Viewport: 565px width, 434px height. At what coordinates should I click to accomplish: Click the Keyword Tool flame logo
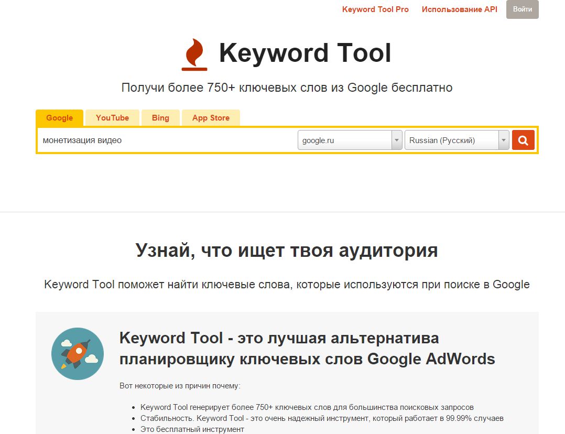tap(194, 55)
